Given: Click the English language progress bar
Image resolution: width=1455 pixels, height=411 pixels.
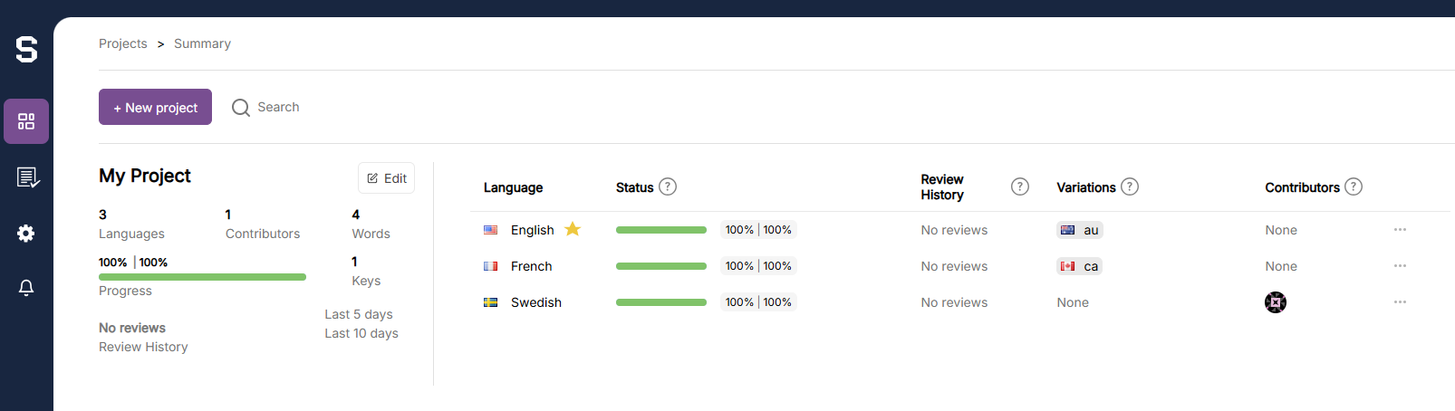Looking at the screenshot, I should coord(661,230).
